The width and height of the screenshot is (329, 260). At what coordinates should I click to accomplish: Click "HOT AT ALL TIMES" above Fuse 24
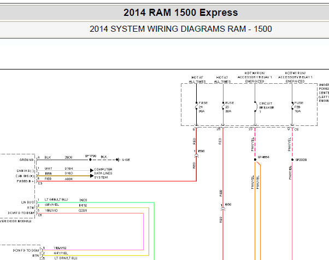point(197,79)
